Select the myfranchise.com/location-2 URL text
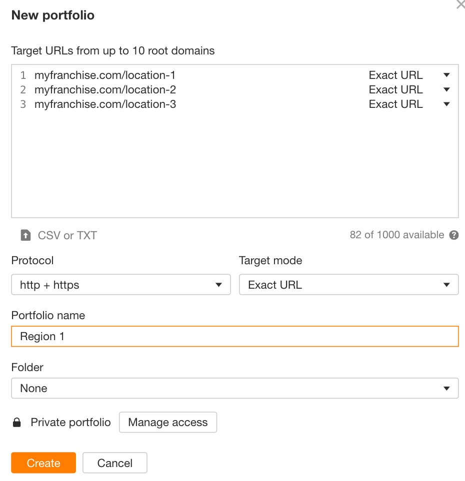Screen dimensions: 465x481 105,89
